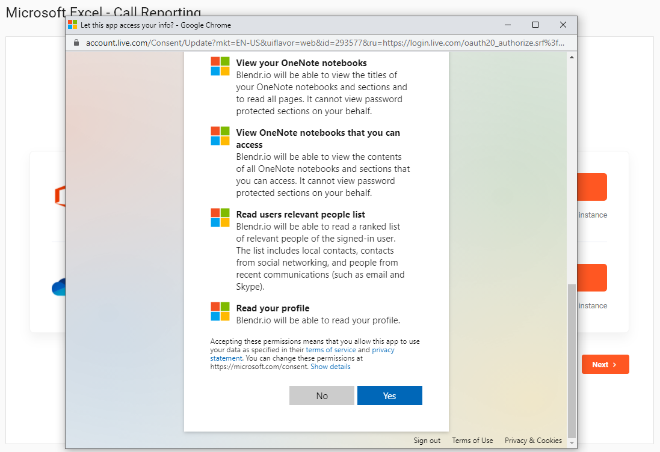Open Privacy & Cookies footer link

click(533, 440)
